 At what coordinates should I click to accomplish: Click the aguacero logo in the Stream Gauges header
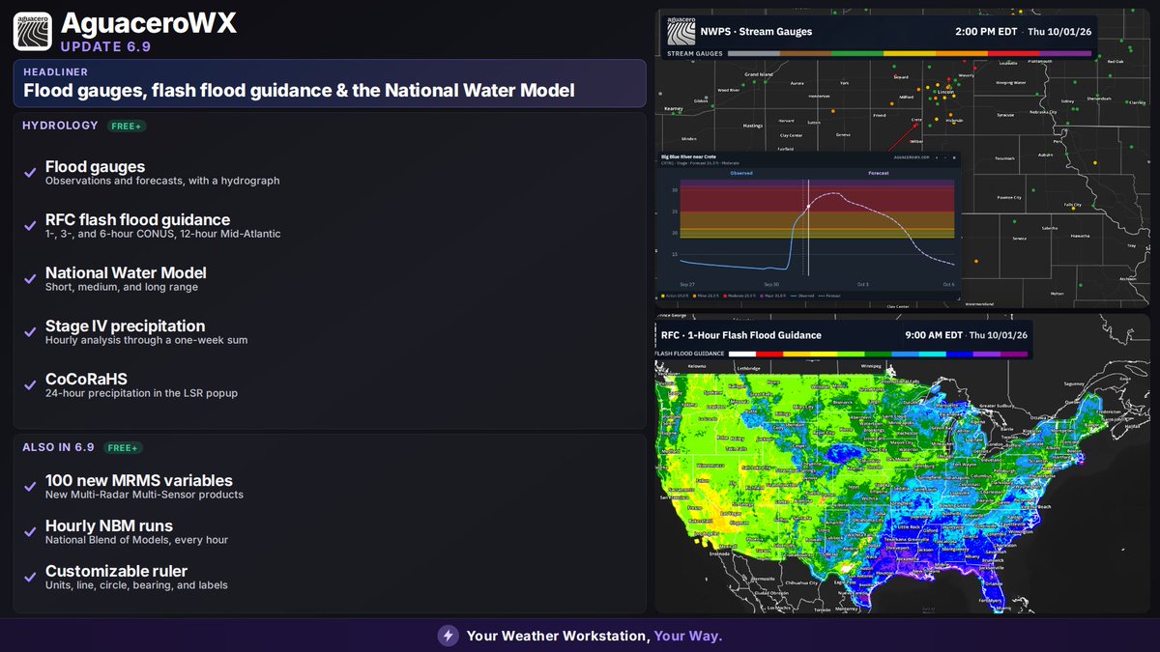[x=681, y=31]
